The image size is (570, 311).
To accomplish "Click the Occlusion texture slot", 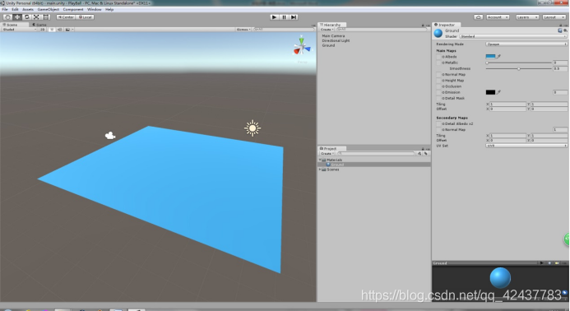I will (x=438, y=86).
